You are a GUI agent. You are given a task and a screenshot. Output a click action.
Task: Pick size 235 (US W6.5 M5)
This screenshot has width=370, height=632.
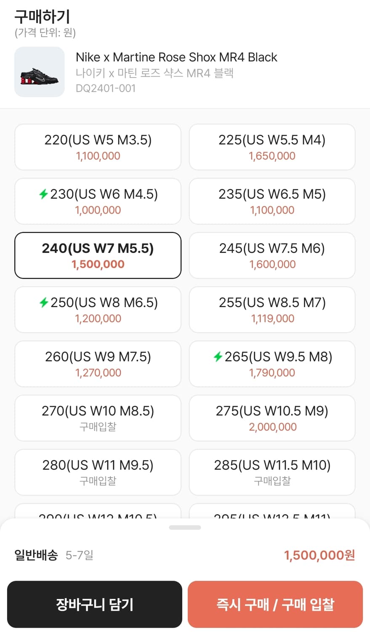click(x=272, y=201)
